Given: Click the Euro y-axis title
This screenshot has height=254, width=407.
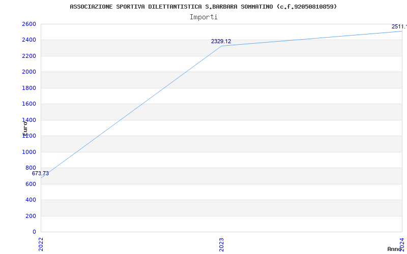Looking at the screenshot, I should click(25, 129).
